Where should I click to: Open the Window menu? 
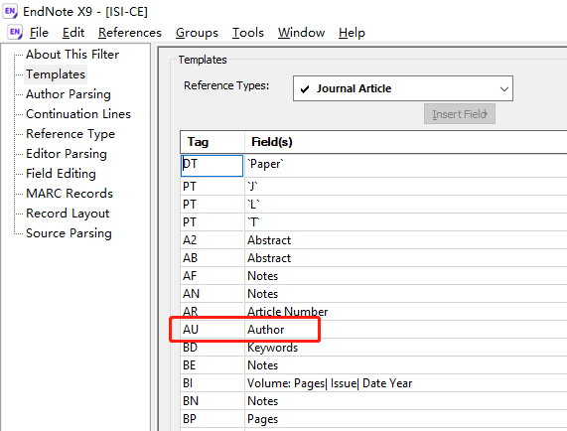point(301,33)
